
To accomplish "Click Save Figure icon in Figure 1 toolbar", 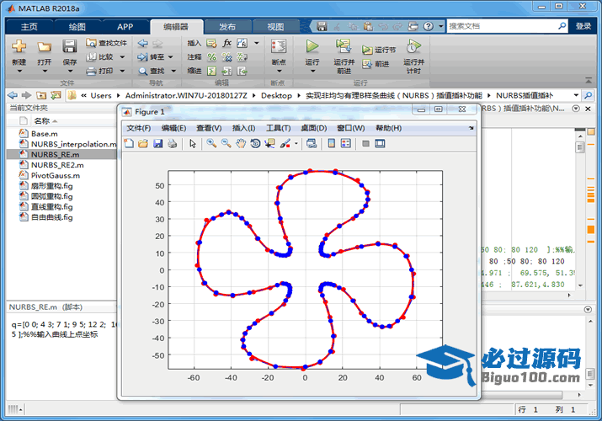I will point(157,143).
